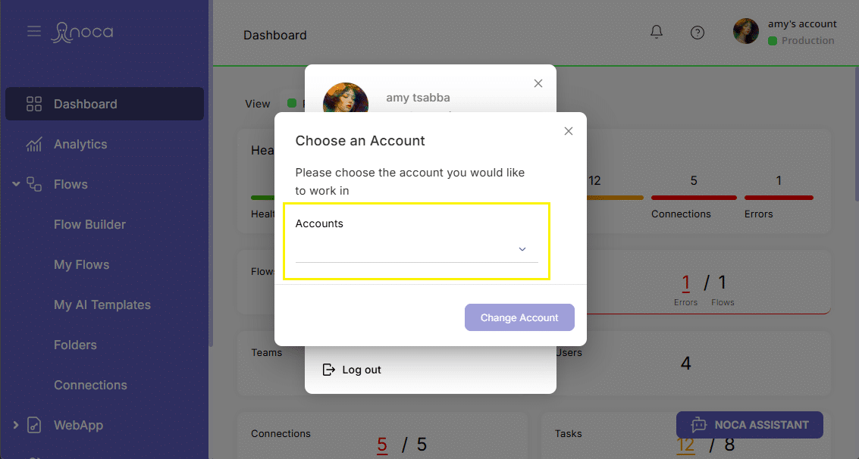Collapse the Flows section arrow
859x459 pixels.
(x=16, y=184)
